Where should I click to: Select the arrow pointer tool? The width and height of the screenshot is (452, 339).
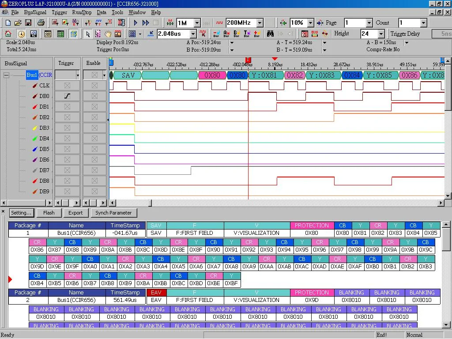(x=88, y=34)
